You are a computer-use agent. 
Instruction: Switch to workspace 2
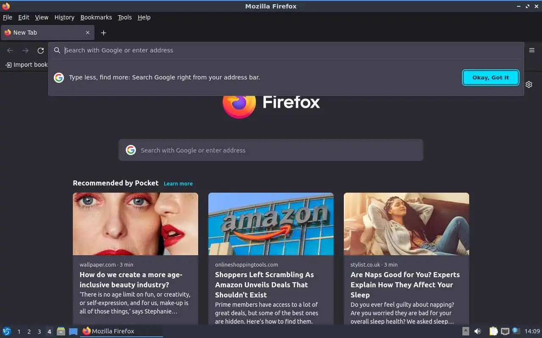pyautogui.click(x=29, y=332)
